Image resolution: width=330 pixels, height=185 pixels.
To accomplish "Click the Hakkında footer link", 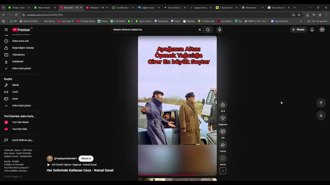I will (9, 150).
